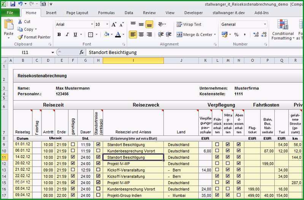Click Top Align icon
This screenshot has height=200, width=304.
click(x=133, y=24)
